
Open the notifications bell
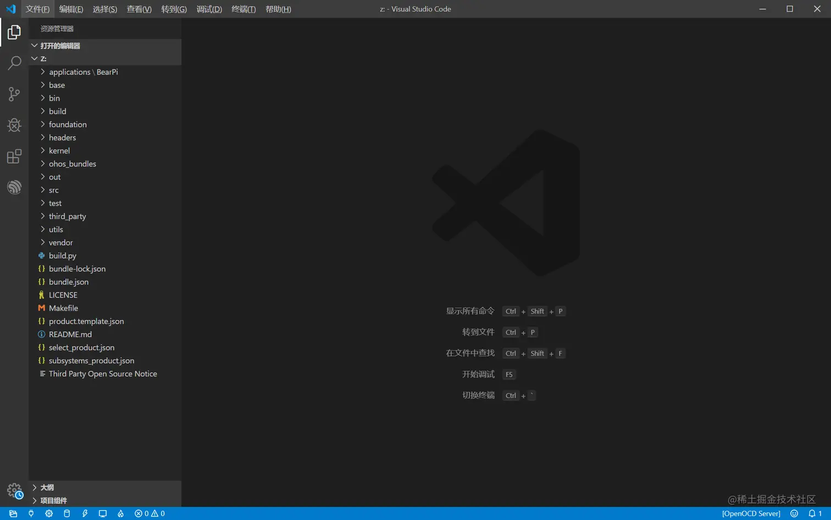click(x=815, y=513)
